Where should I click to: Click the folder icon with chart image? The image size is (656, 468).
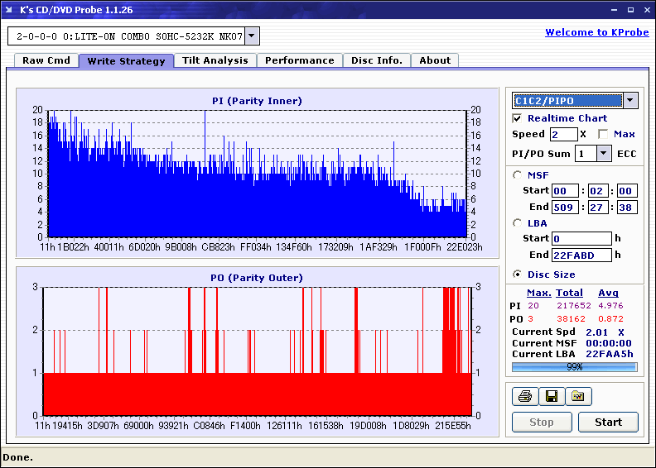pyautogui.click(x=578, y=397)
